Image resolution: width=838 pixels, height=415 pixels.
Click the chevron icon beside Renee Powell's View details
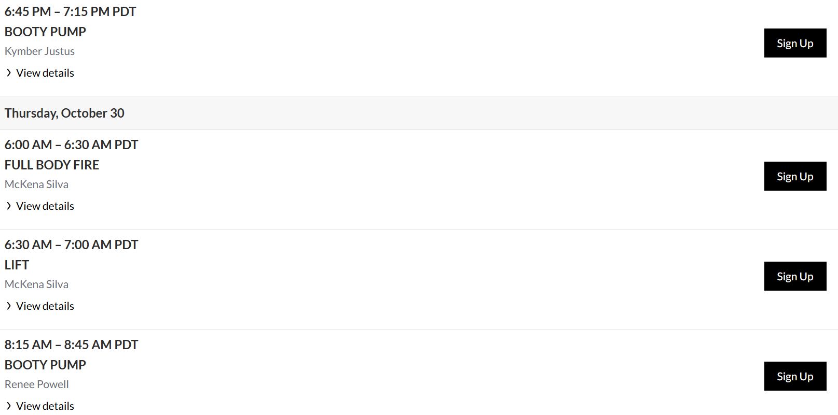9,406
